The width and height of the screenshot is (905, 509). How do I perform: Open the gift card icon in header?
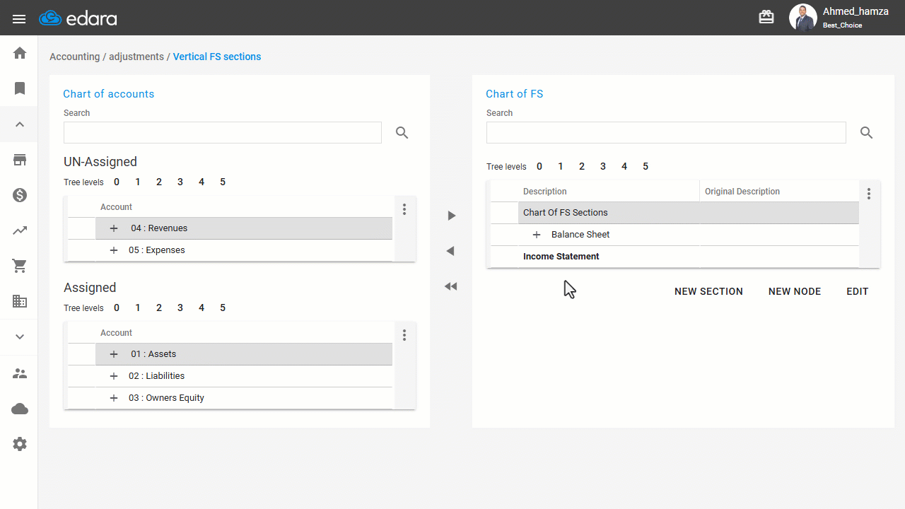(766, 18)
